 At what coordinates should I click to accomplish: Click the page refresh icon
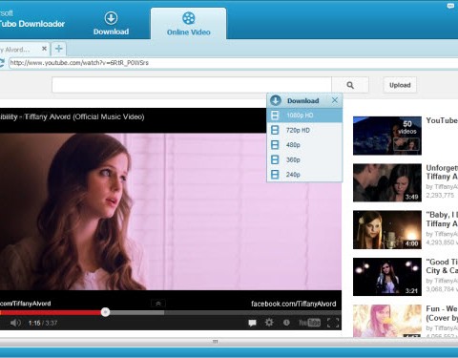tap(2, 63)
